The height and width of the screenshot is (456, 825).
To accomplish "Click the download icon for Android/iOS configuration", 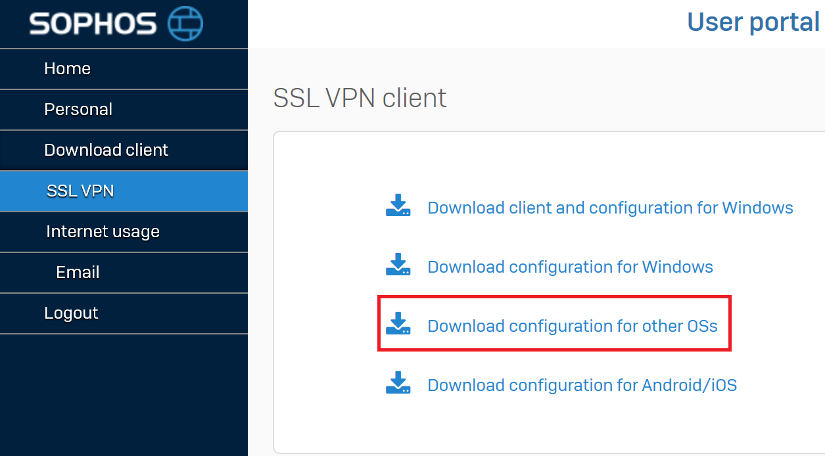I will (398, 383).
